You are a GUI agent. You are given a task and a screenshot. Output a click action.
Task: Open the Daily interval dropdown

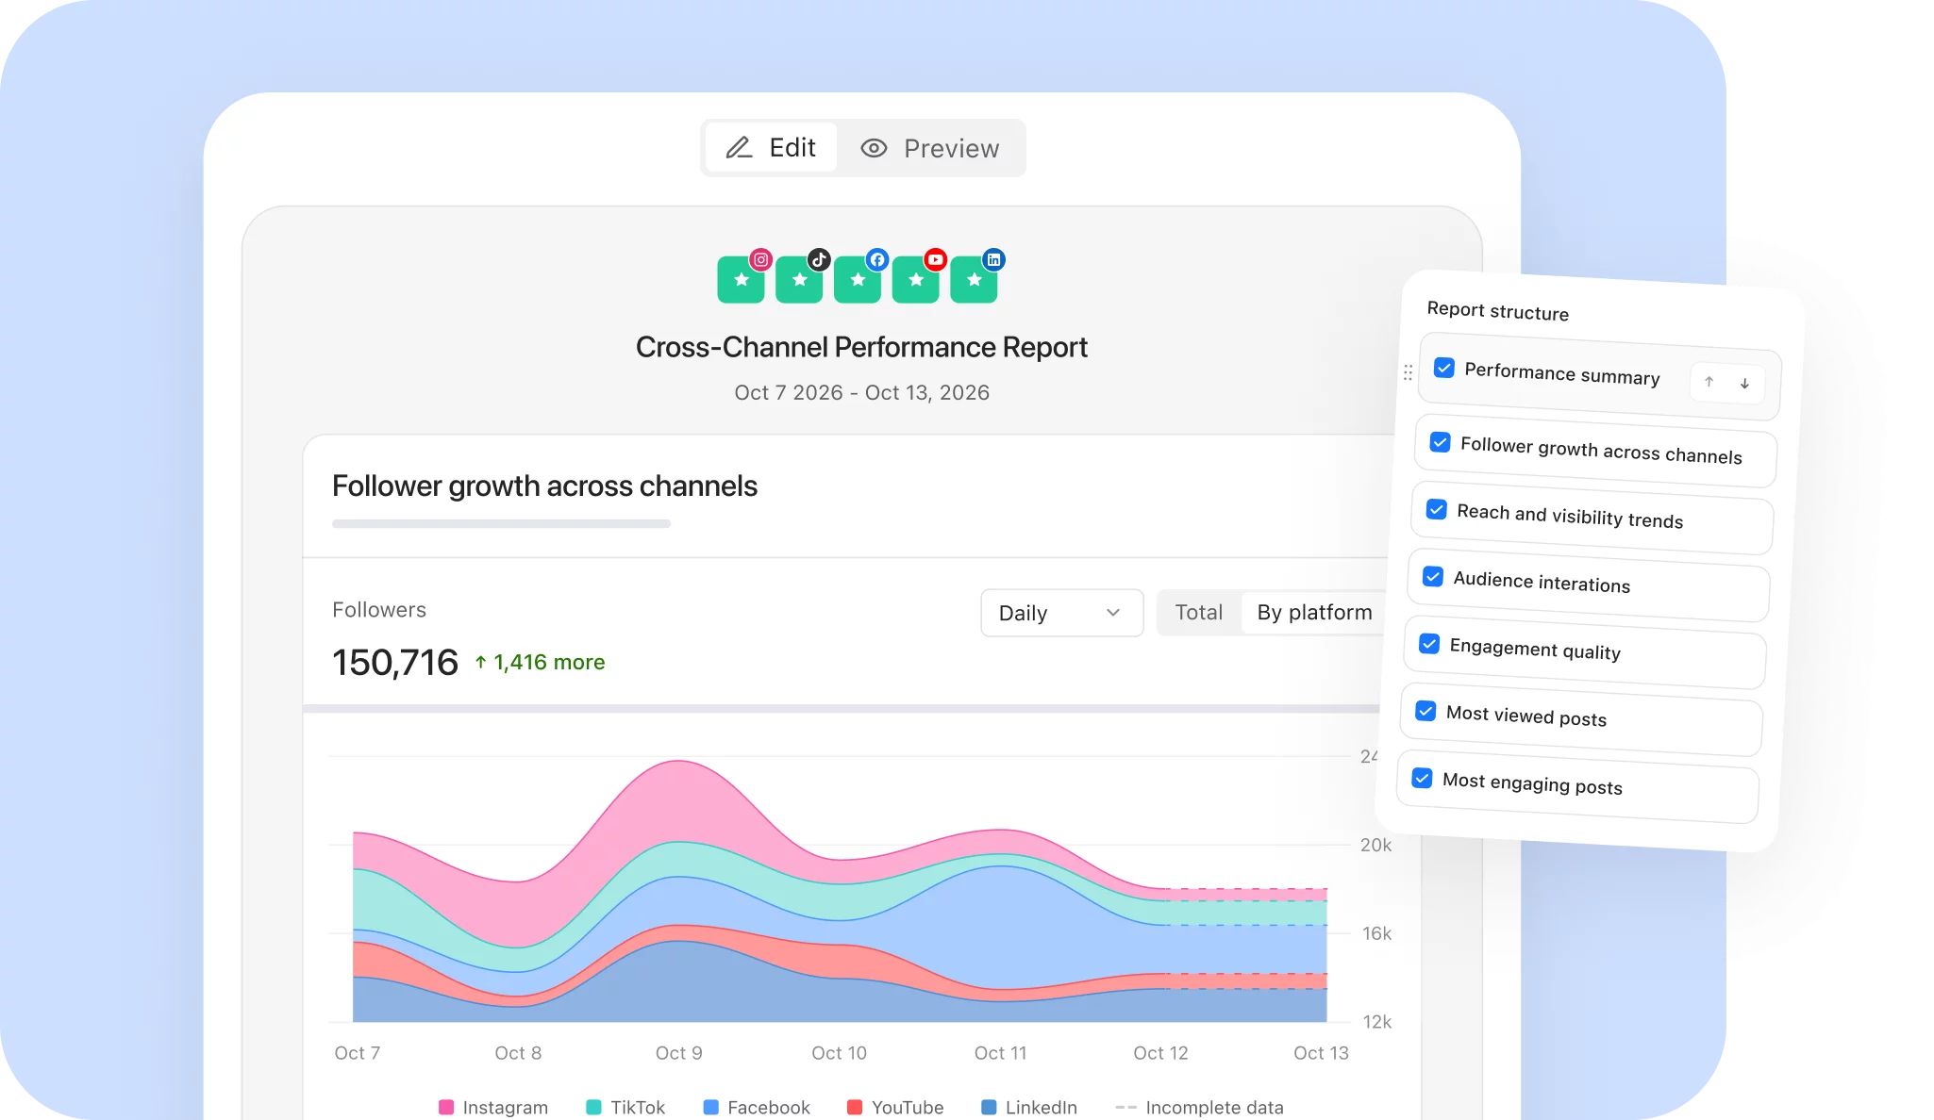click(x=1061, y=613)
